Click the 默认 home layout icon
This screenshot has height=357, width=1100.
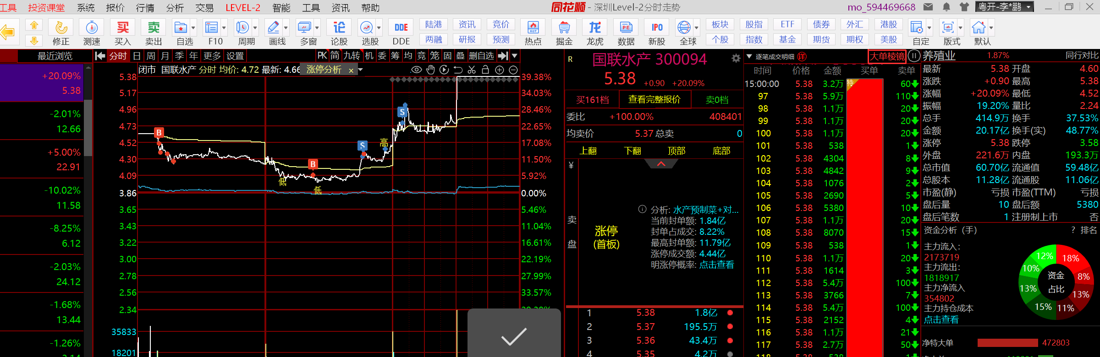979,27
